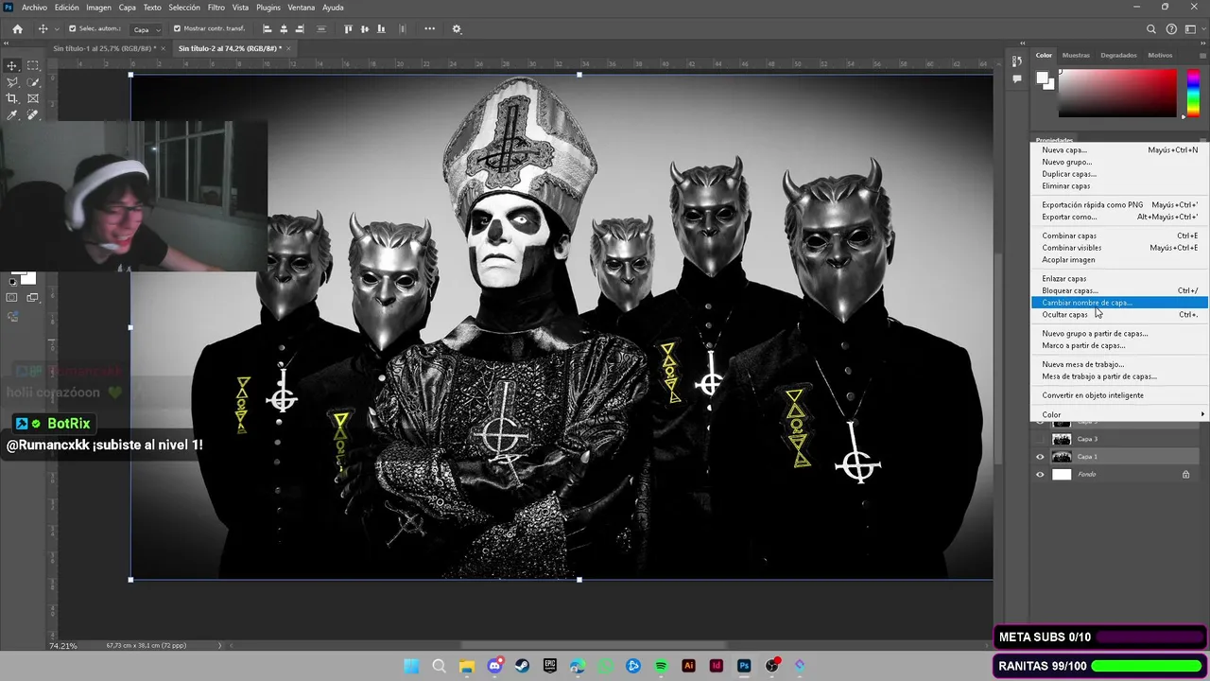The height and width of the screenshot is (681, 1210).
Task: Click the hue spectrum slider
Action: pyautogui.click(x=1193, y=93)
